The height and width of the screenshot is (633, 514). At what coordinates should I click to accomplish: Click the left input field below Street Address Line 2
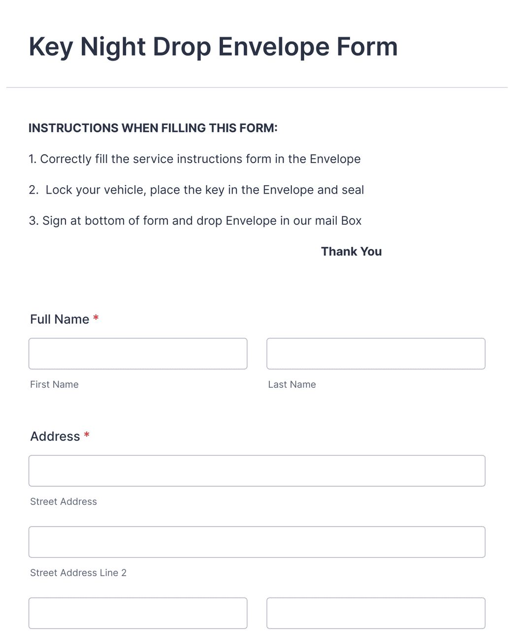[x=138, y=613]
